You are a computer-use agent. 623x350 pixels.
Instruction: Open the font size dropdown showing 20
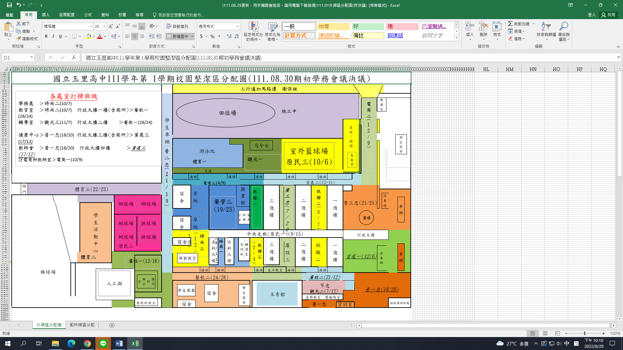[x=104, y=26]
